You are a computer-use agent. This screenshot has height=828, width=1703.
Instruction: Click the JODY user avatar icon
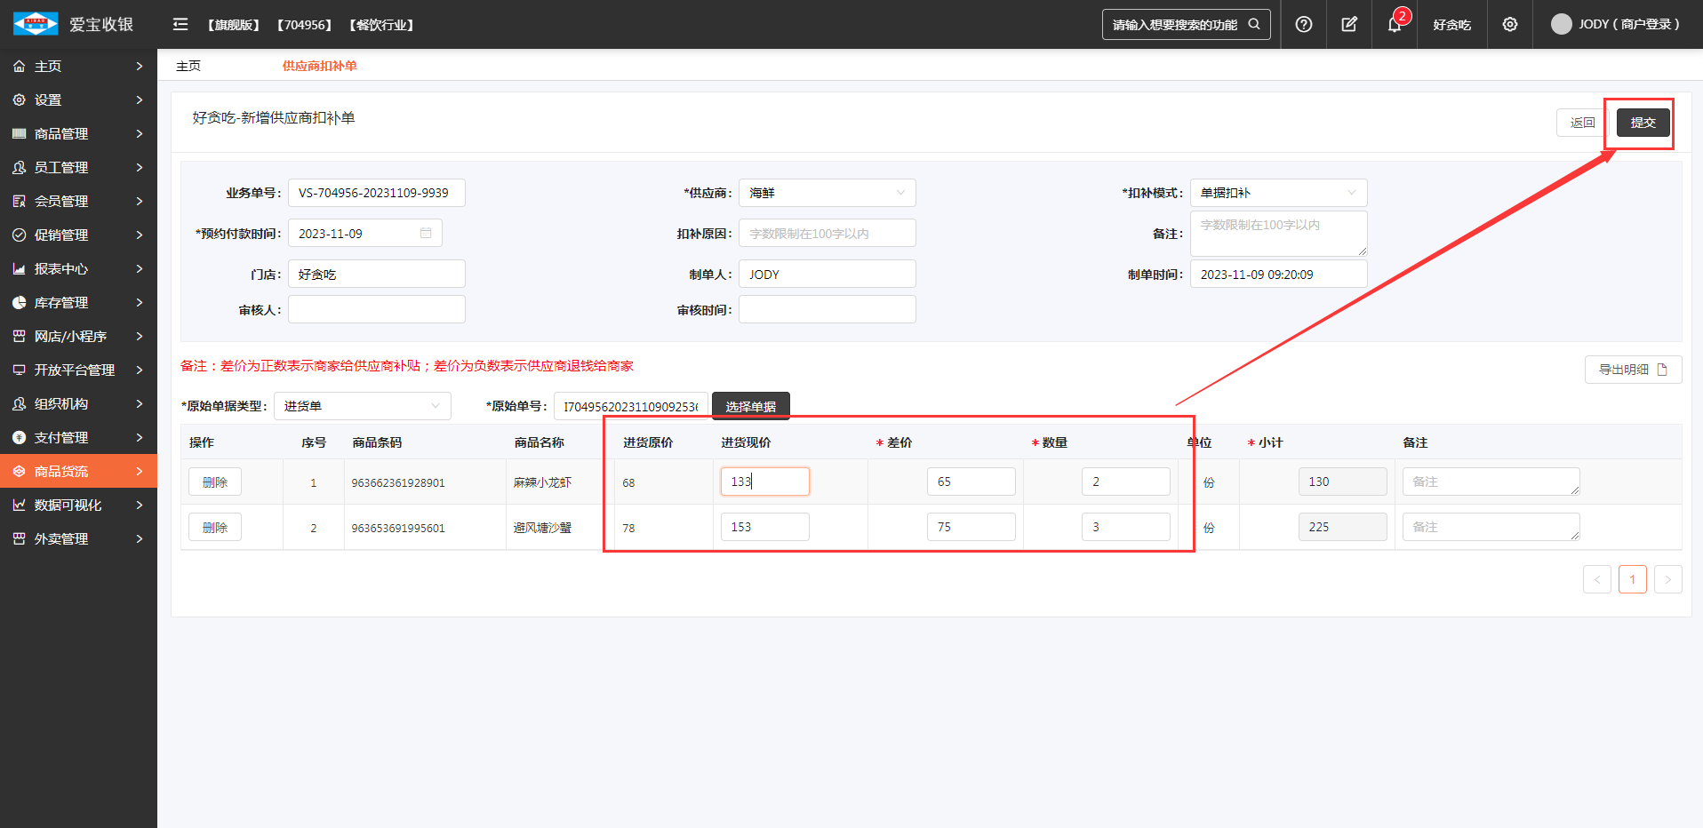[1561, 24]
